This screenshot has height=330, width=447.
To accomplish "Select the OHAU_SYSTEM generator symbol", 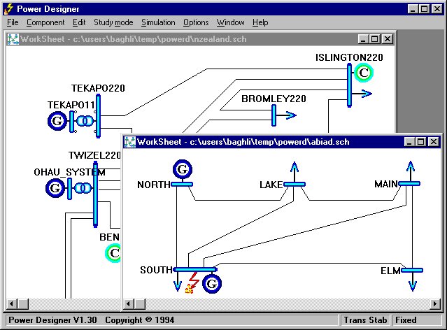I will click(x=55, y=188).
